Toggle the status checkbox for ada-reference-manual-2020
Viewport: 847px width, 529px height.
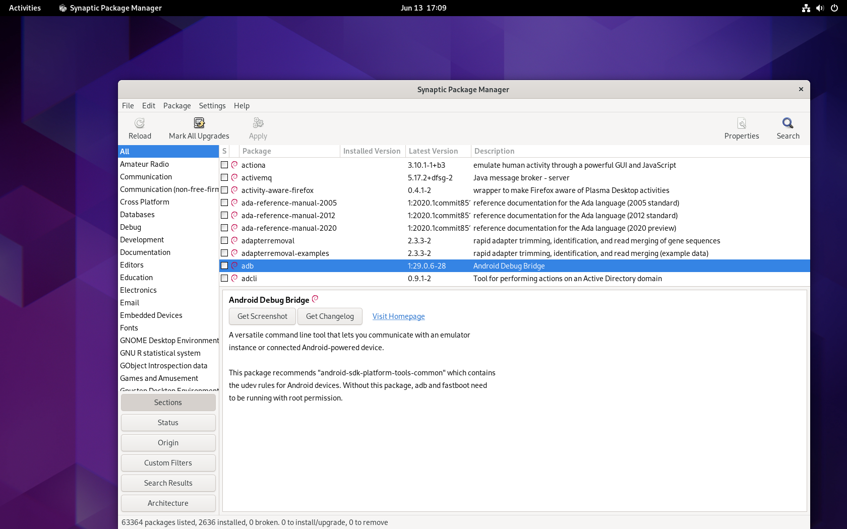click(x=224, y=228)
